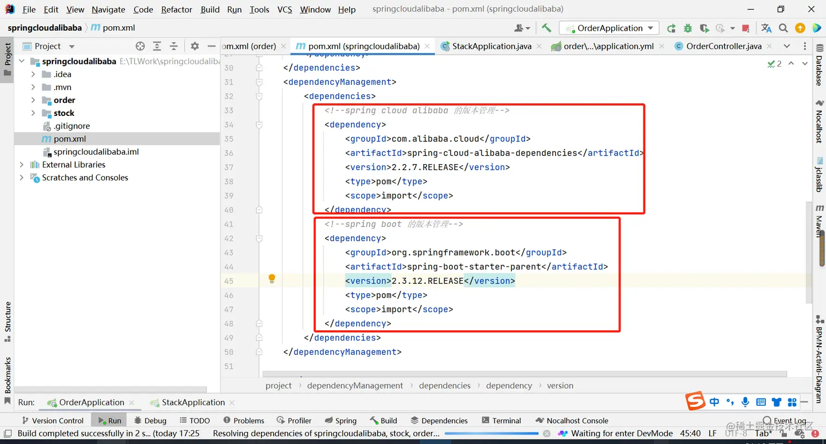Expand all items in the Project panel

[x=157, y=46]
